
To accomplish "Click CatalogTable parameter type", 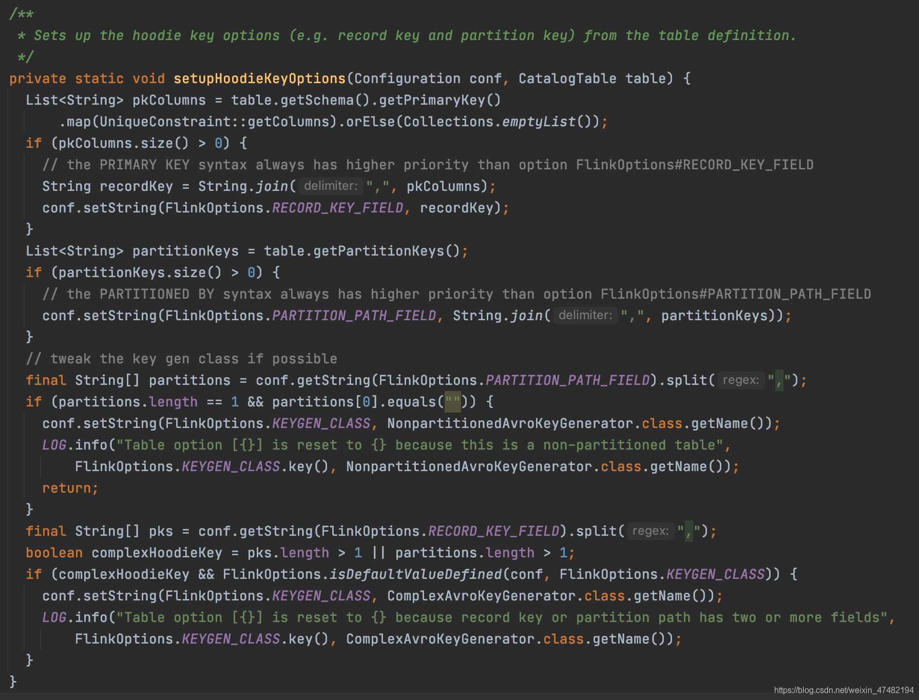I will point(567,79).
